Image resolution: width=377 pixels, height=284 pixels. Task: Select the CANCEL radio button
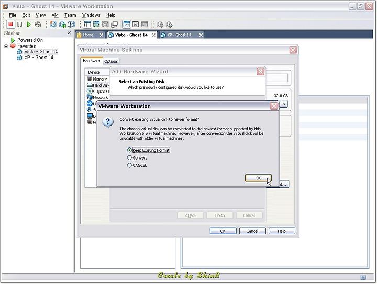click(x=129, y=165)
